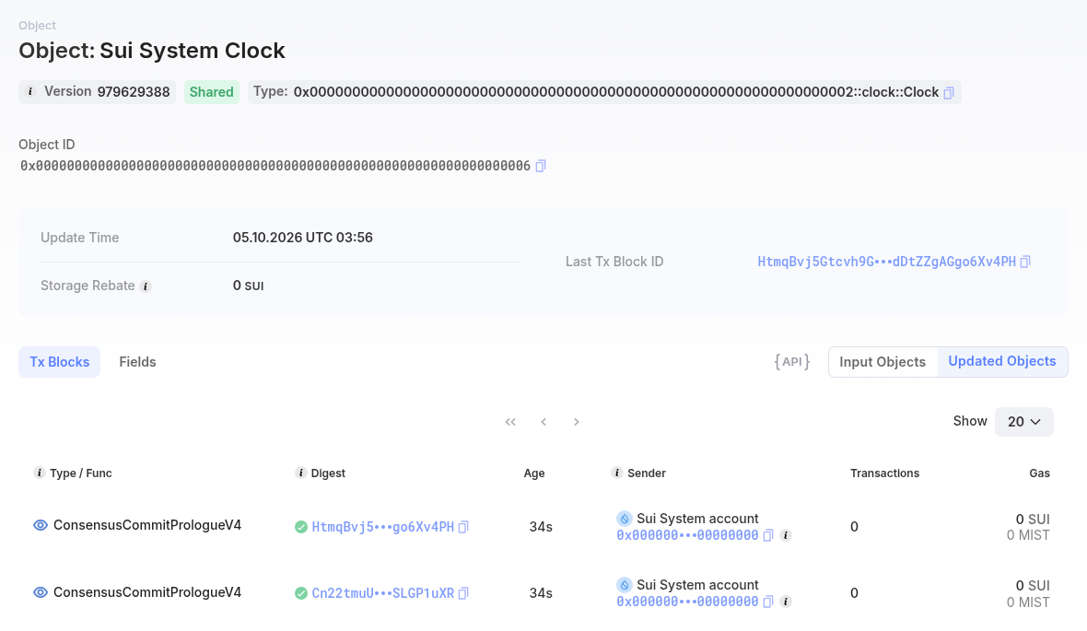Click the Storage Rebate value 0 SUI
The width and height of the screenshot is (1087, 631).
248,286
